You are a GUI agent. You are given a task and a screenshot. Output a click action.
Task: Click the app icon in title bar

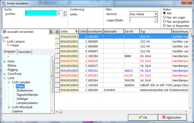(x=4, y=3)
